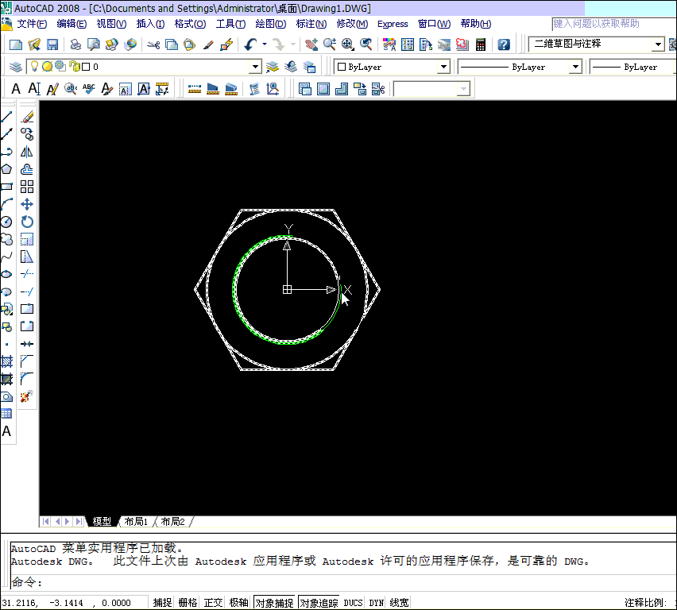Viewport: 677px width, 610px height.
Task: Open the Express menu
Action: pyautogui.click(x=393, y=24)
